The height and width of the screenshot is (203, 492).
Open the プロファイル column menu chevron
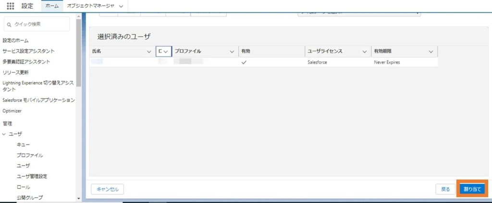[x=232, y=52]
